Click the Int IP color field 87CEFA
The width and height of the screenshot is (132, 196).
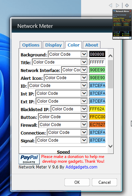[x=97, y=93]
